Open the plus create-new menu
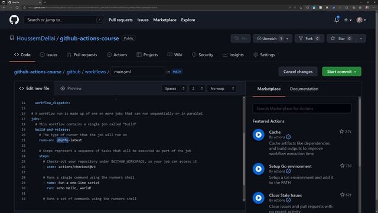The width and height of the screenshot is (378, 213). pos(348,20)
